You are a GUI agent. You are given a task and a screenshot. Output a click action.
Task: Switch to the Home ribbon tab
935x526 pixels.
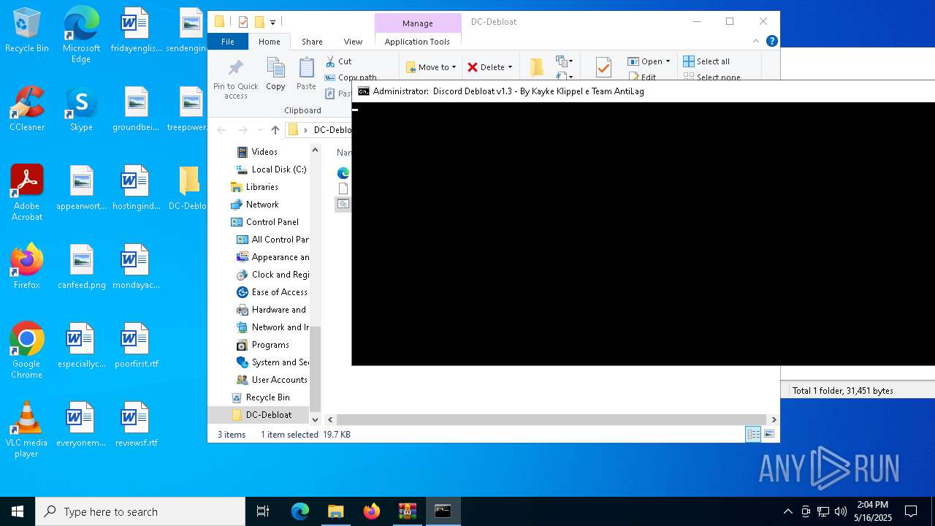click(269, 42)
